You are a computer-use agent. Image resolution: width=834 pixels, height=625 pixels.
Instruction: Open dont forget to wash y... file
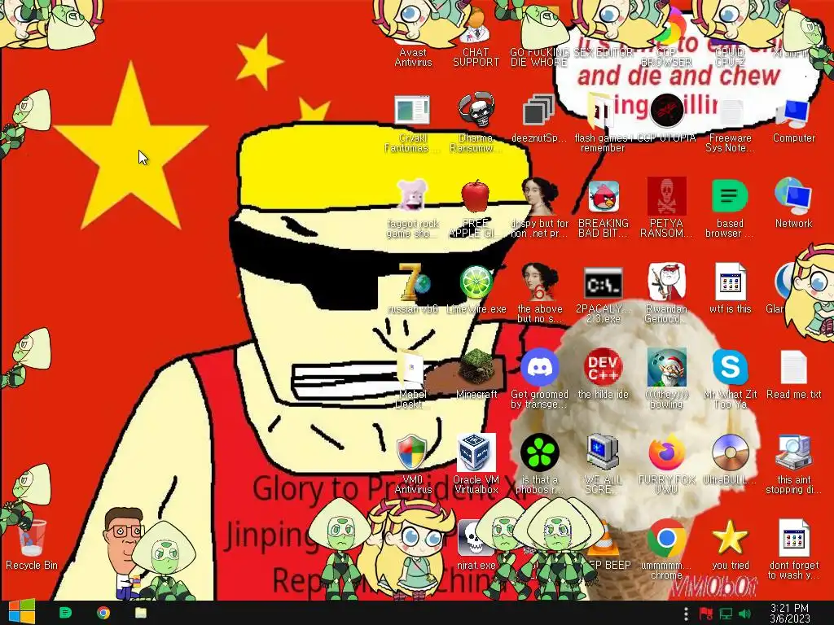pos(793,550)
